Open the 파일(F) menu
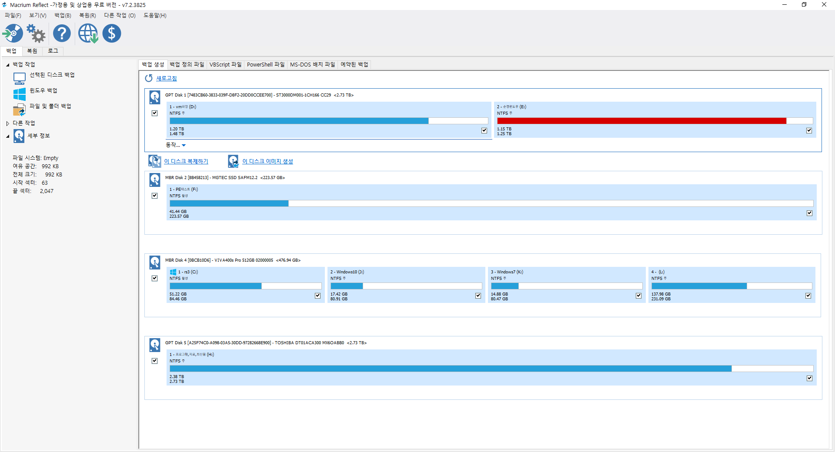The width and height of the screenshot is (835, 452). tap(13, 15)
